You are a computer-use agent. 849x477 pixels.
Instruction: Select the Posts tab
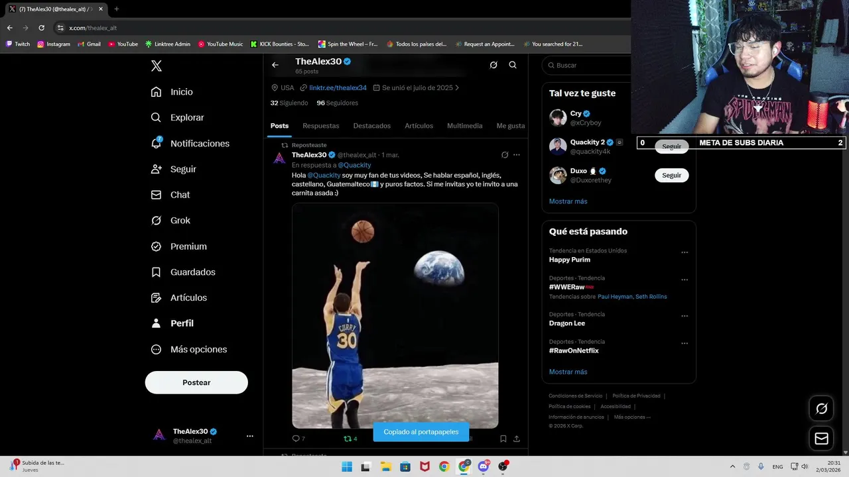tap(279, 126)
